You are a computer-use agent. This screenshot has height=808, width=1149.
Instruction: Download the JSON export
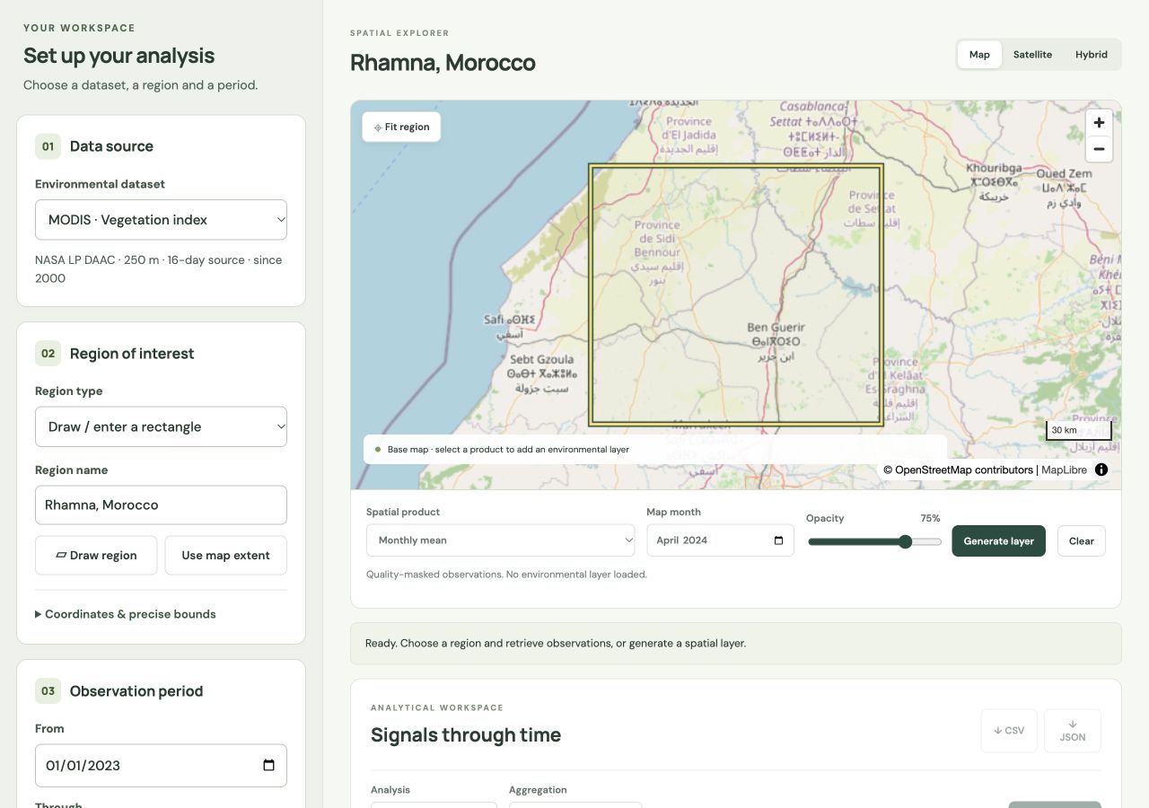[1073, 731]
